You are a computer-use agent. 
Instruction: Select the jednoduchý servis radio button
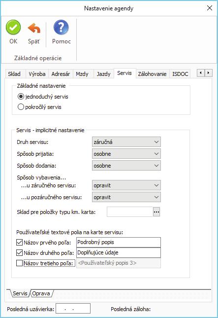click(21, 97)
